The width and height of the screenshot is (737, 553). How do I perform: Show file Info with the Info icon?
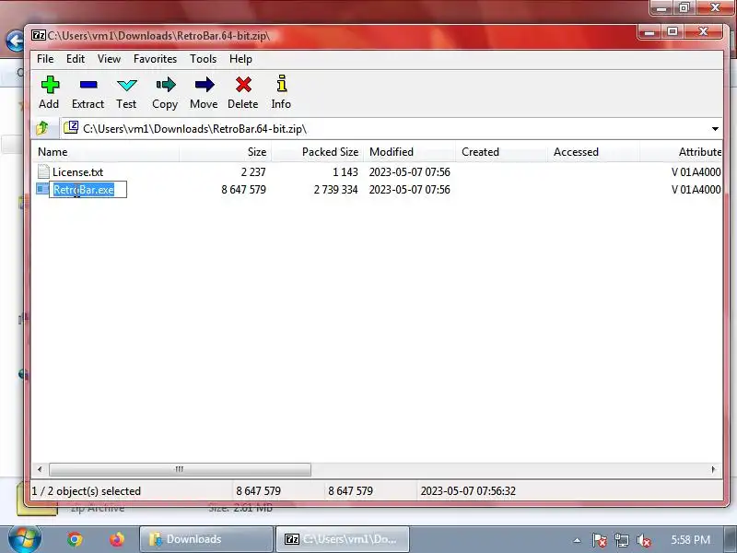[281, 84]
